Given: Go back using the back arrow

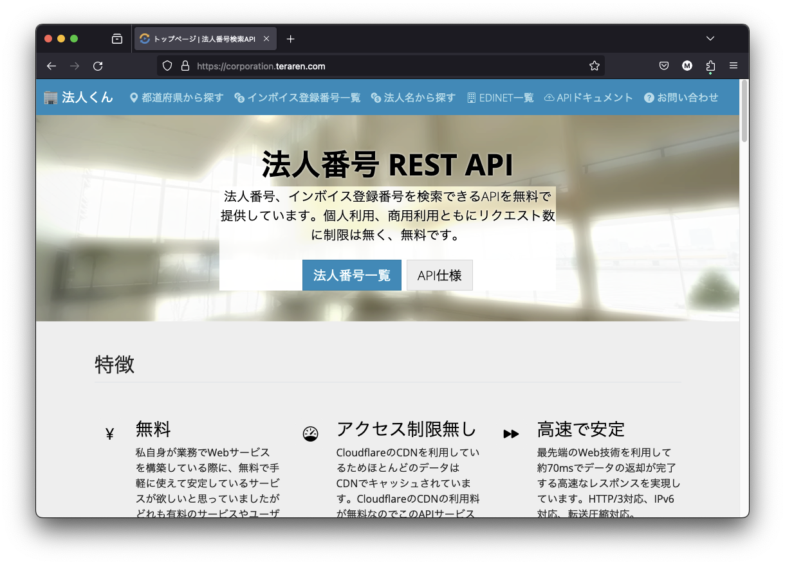Looking at the screenshot, I should (51, 66).
